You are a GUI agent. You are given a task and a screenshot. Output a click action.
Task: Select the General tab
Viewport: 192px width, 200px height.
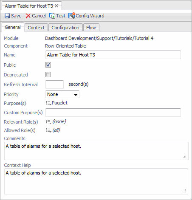(x=13, y=27)
